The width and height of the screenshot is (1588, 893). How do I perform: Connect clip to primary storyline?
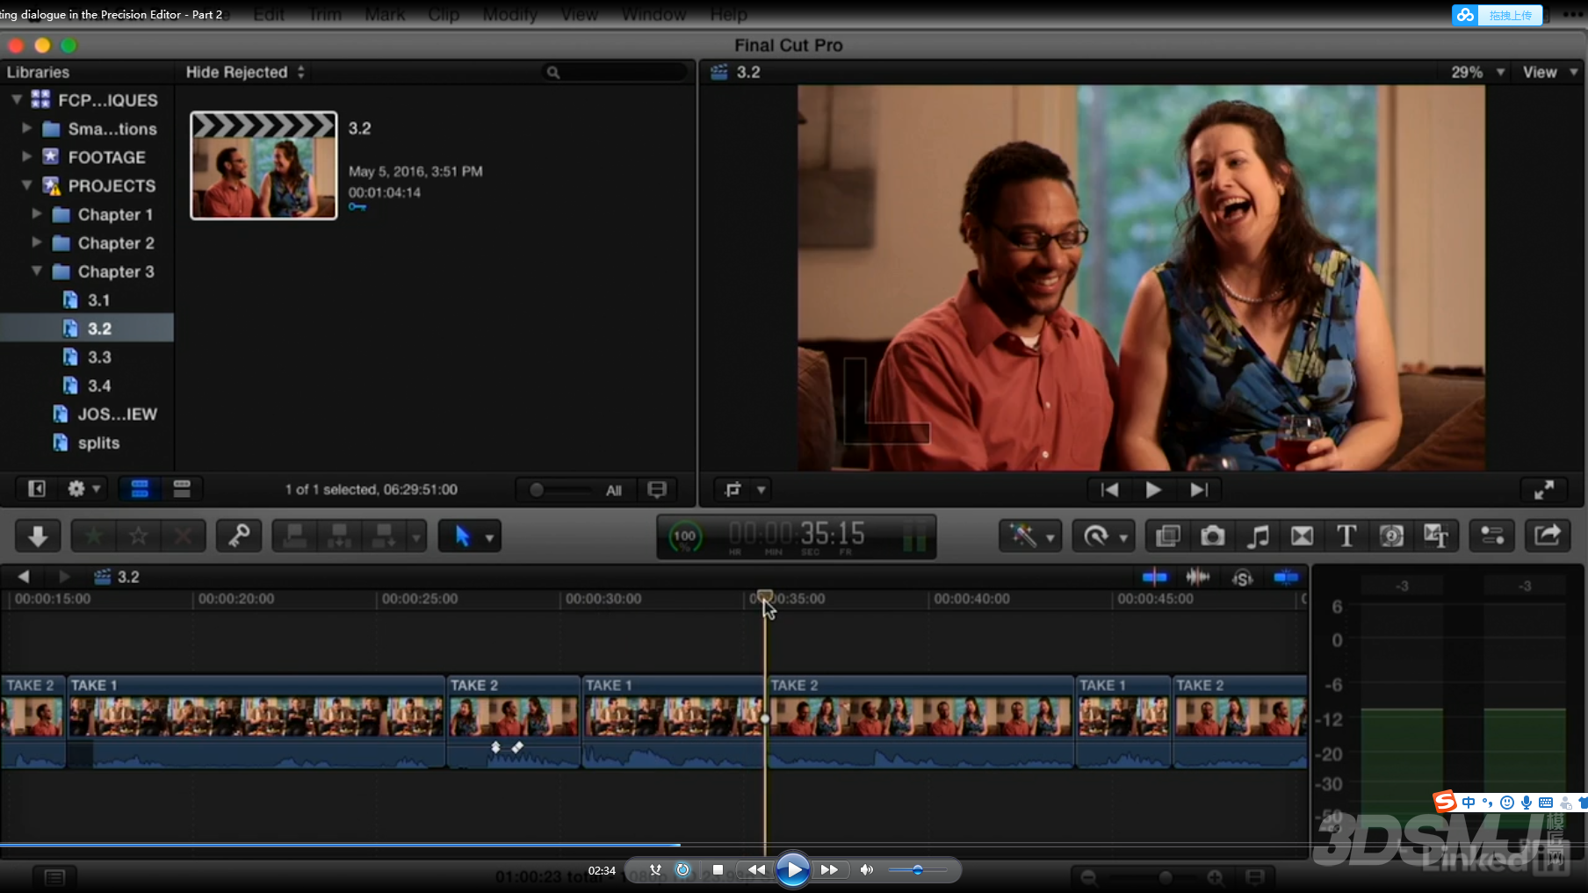tap(295, 536)
